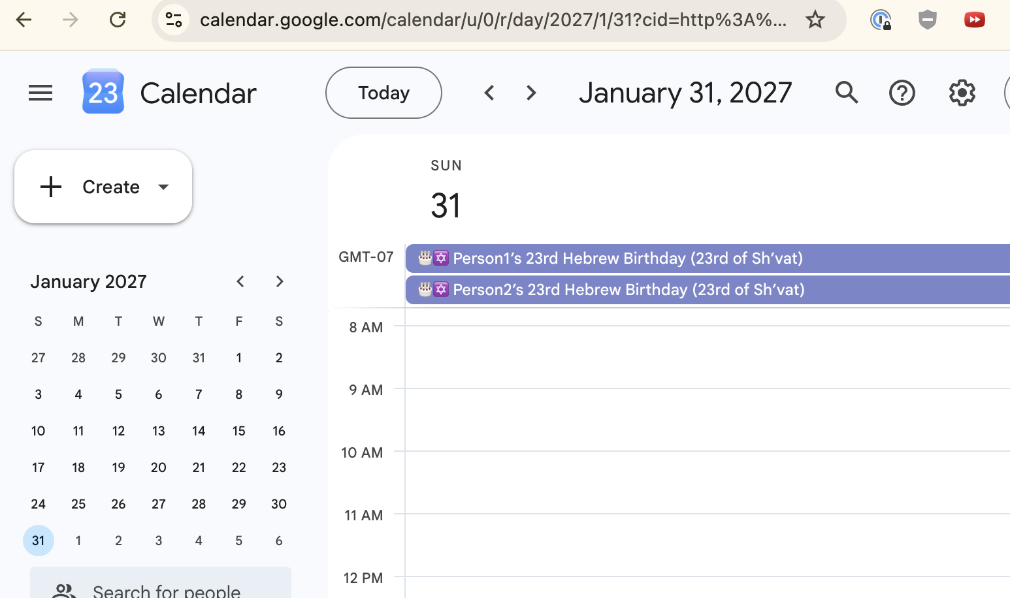The height and width of the screenshot is (598, 1010).
Task: Select January 18 in mini calendar
Action: click(x=78, y=467)
